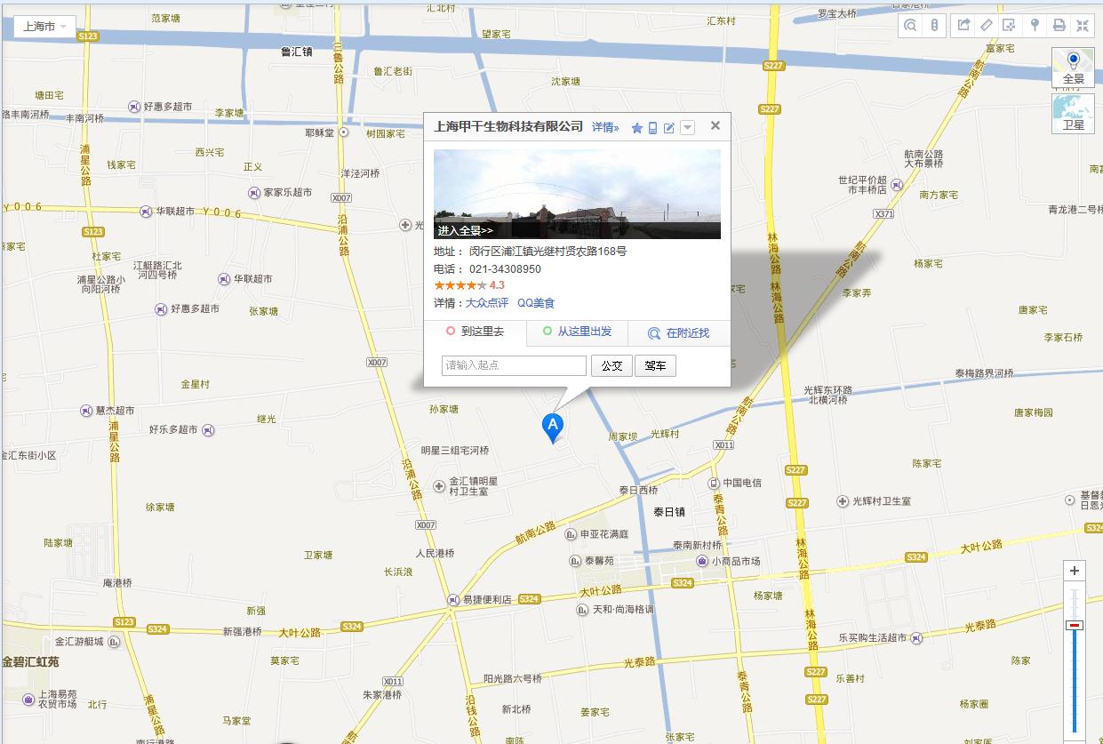The image size is (1103, 744).
Task: Click the X371 road shield
Action: tap(883, 213)
